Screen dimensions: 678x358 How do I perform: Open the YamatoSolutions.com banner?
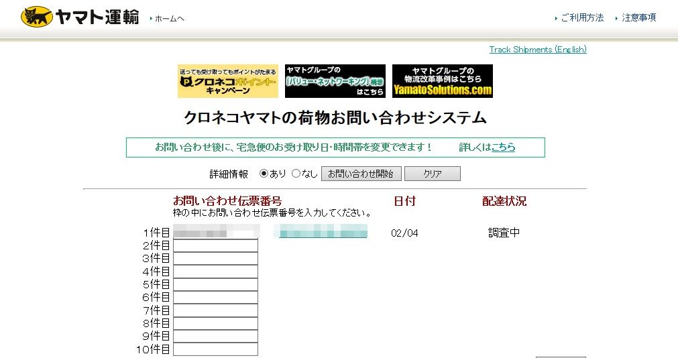(443, 81)
